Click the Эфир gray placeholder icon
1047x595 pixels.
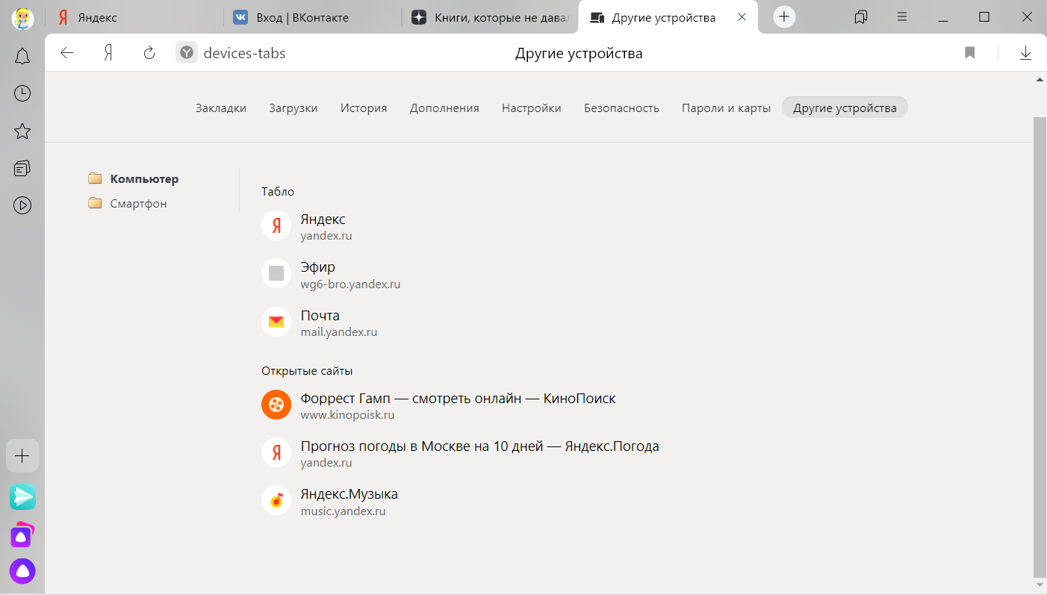(276, 273)
